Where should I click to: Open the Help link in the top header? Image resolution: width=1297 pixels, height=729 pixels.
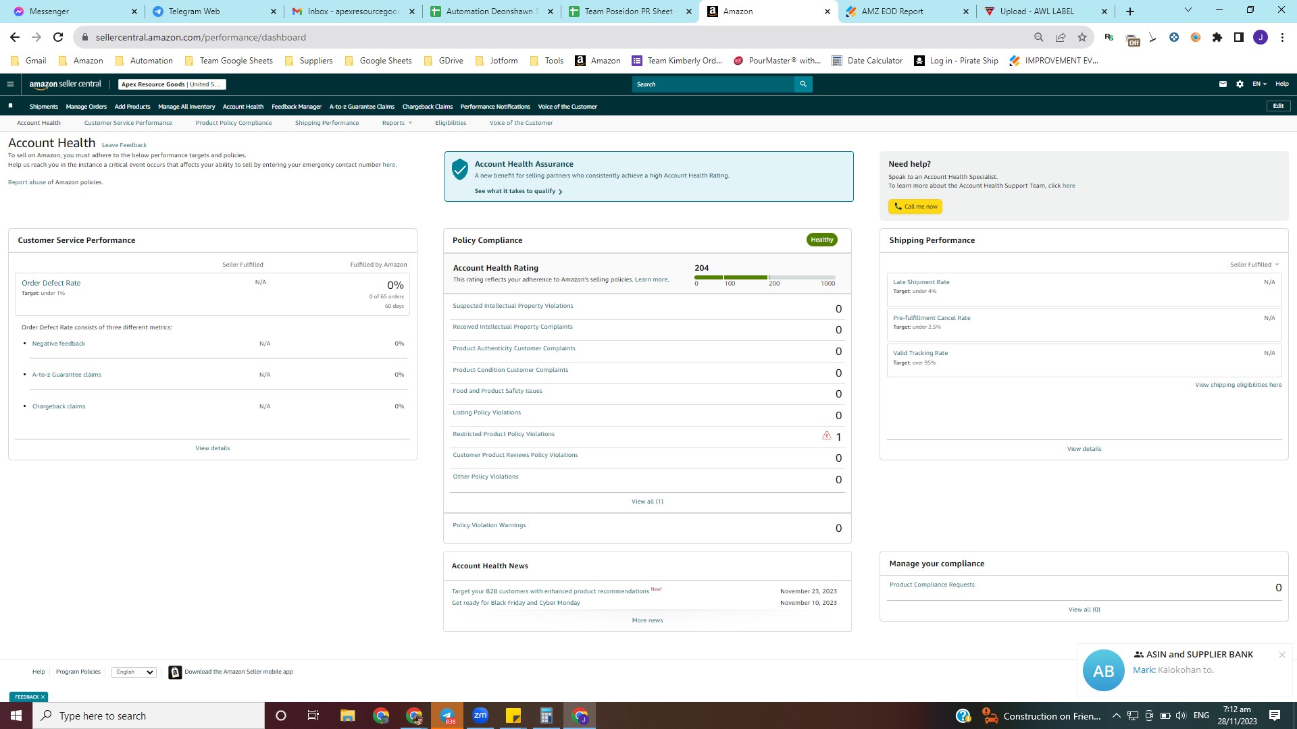tap(1282, 84)
